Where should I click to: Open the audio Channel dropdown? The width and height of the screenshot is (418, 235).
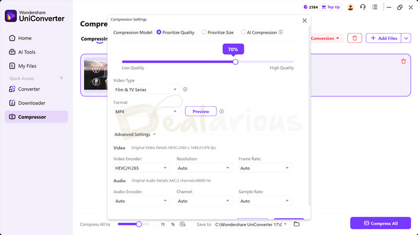pyautogui.click(x=204, y=201)
